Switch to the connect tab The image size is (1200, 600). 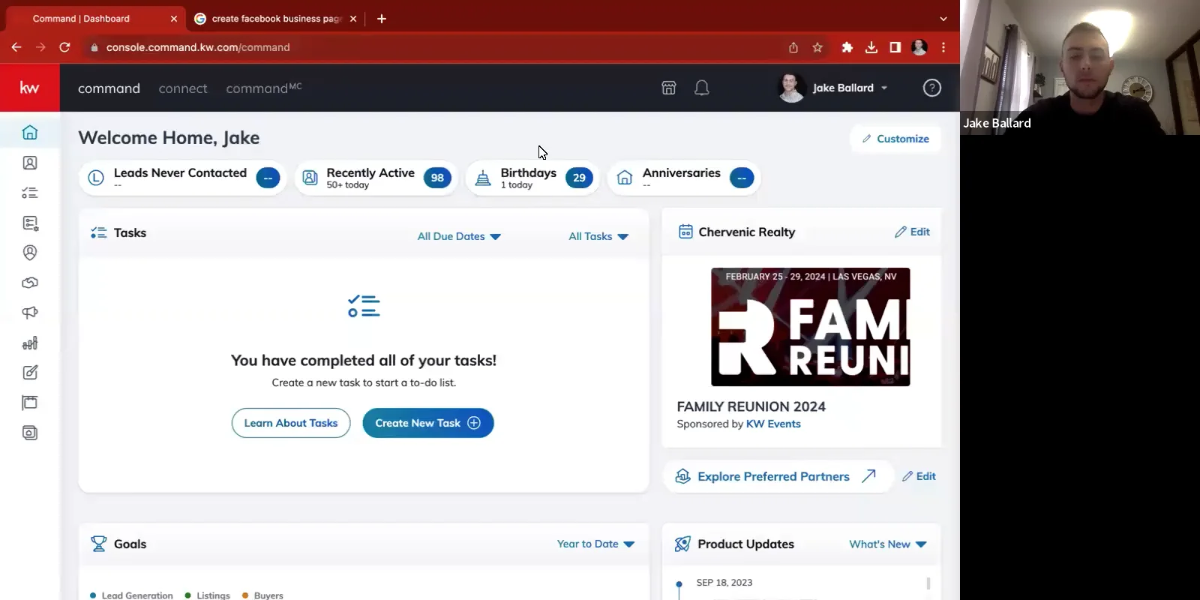183,88
